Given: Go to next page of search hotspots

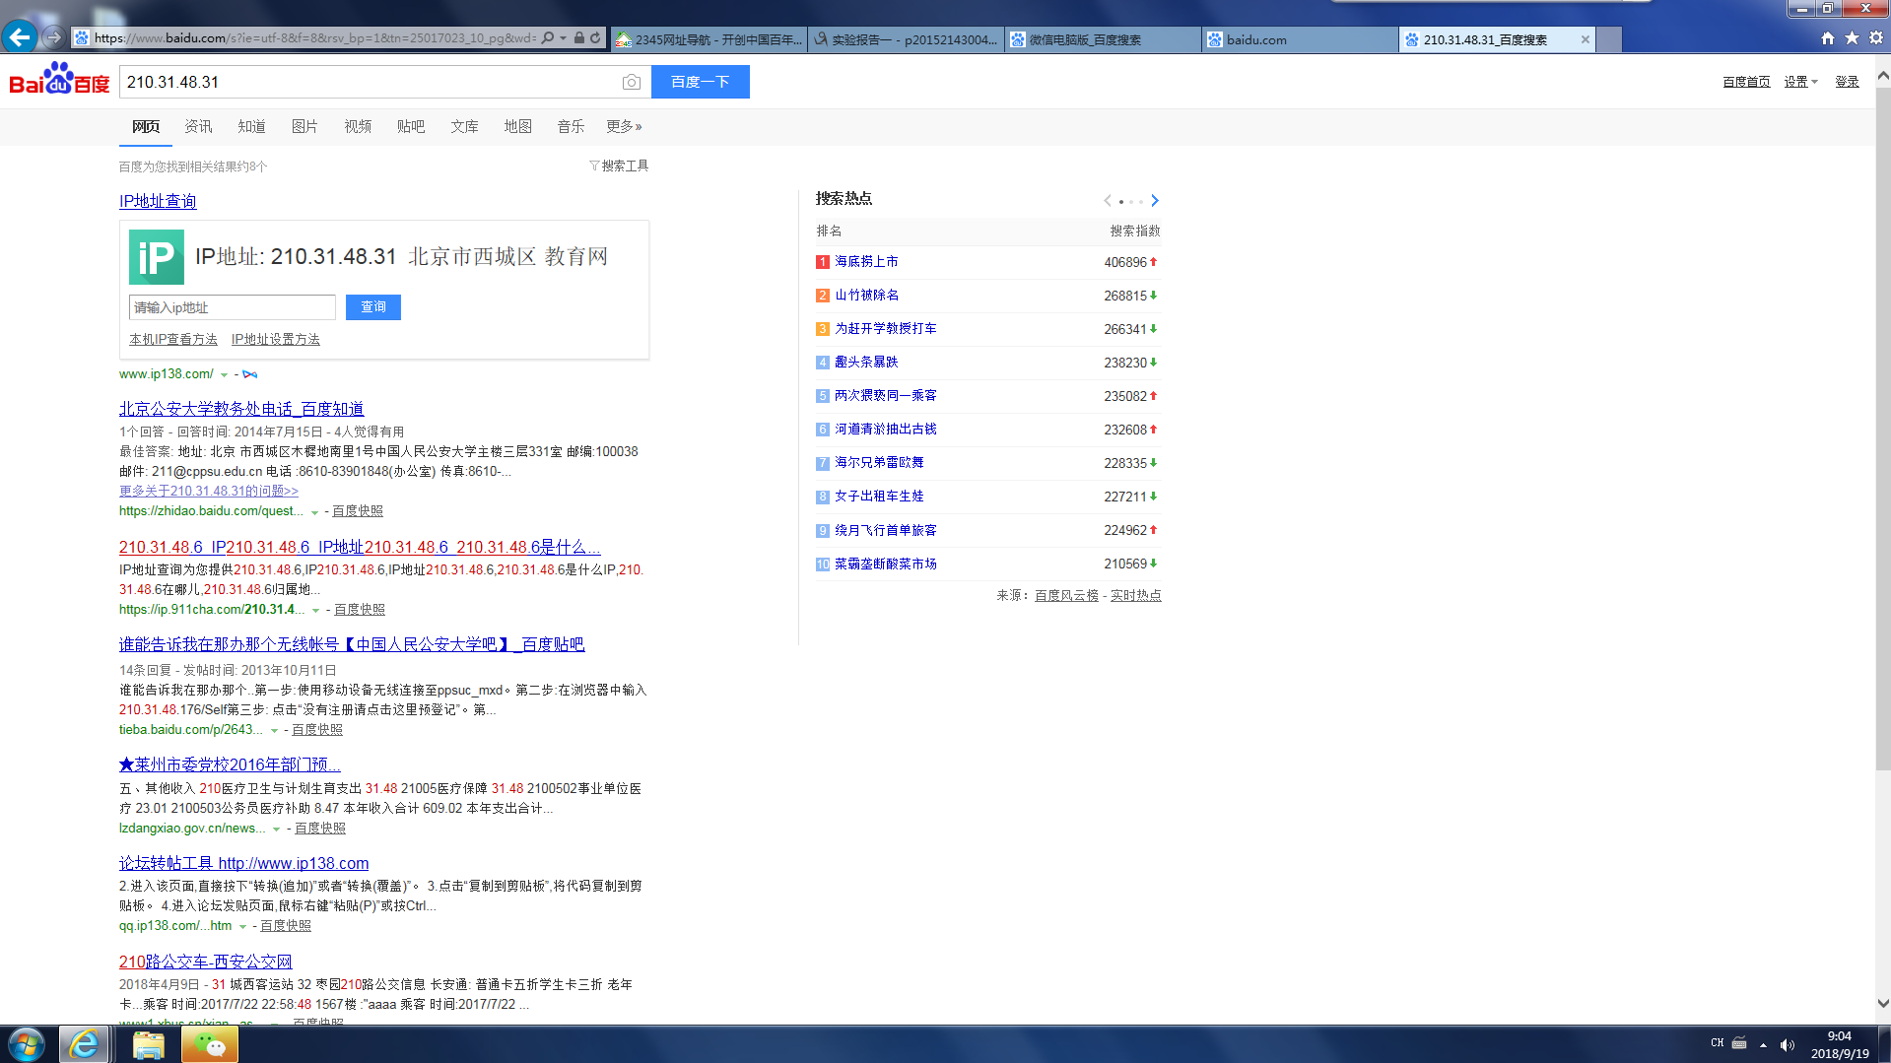Looking at the screenshot, I should coord(1155,201).
